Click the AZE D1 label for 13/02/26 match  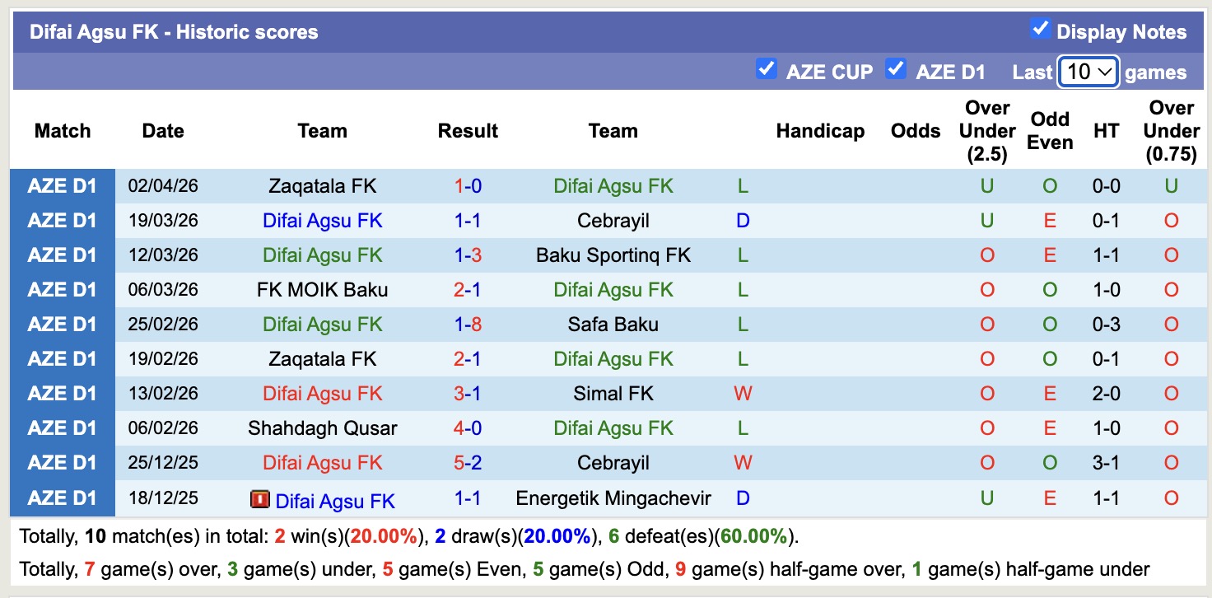coord(63,394)
